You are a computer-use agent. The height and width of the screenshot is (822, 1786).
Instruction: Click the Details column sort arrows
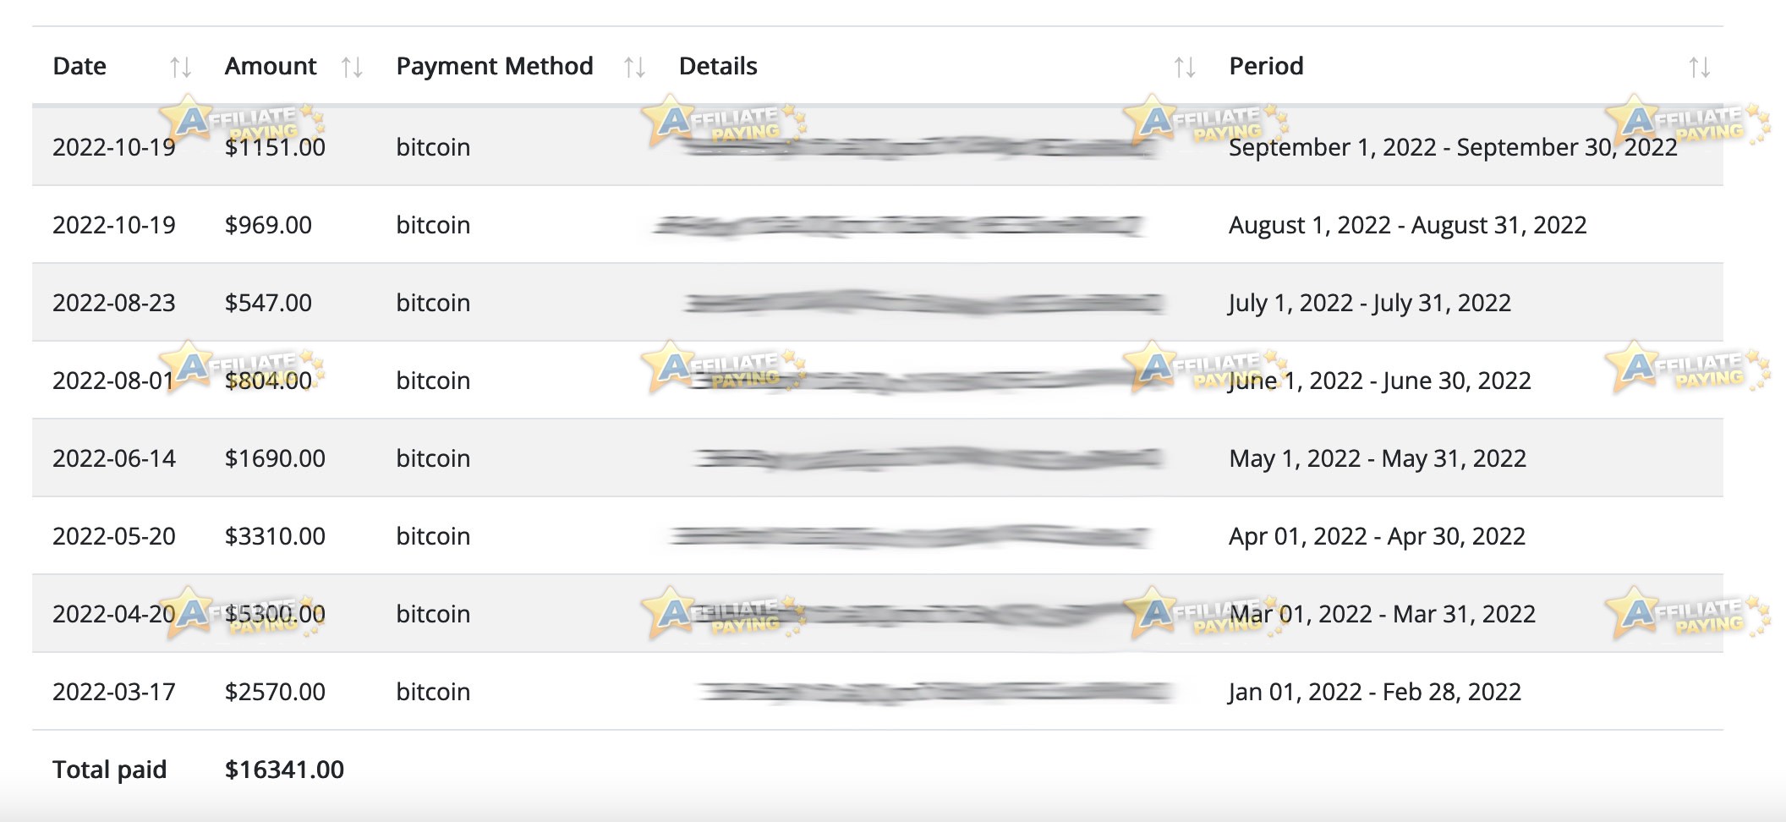1184,67
